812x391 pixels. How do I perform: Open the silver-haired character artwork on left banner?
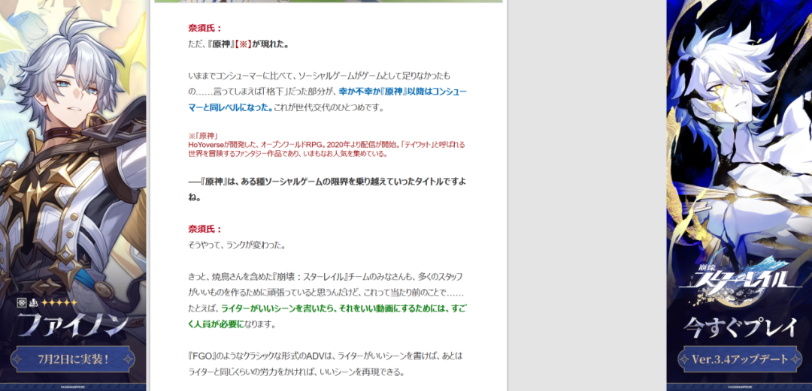coord(72,150)
